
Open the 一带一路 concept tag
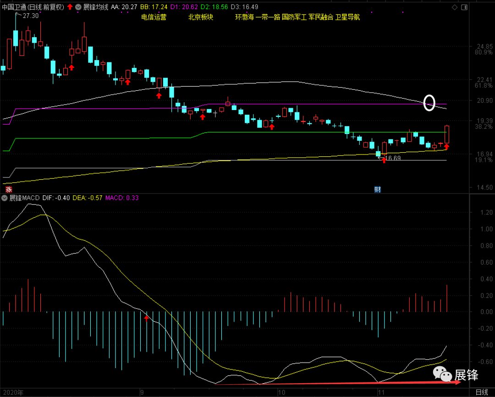268,17
